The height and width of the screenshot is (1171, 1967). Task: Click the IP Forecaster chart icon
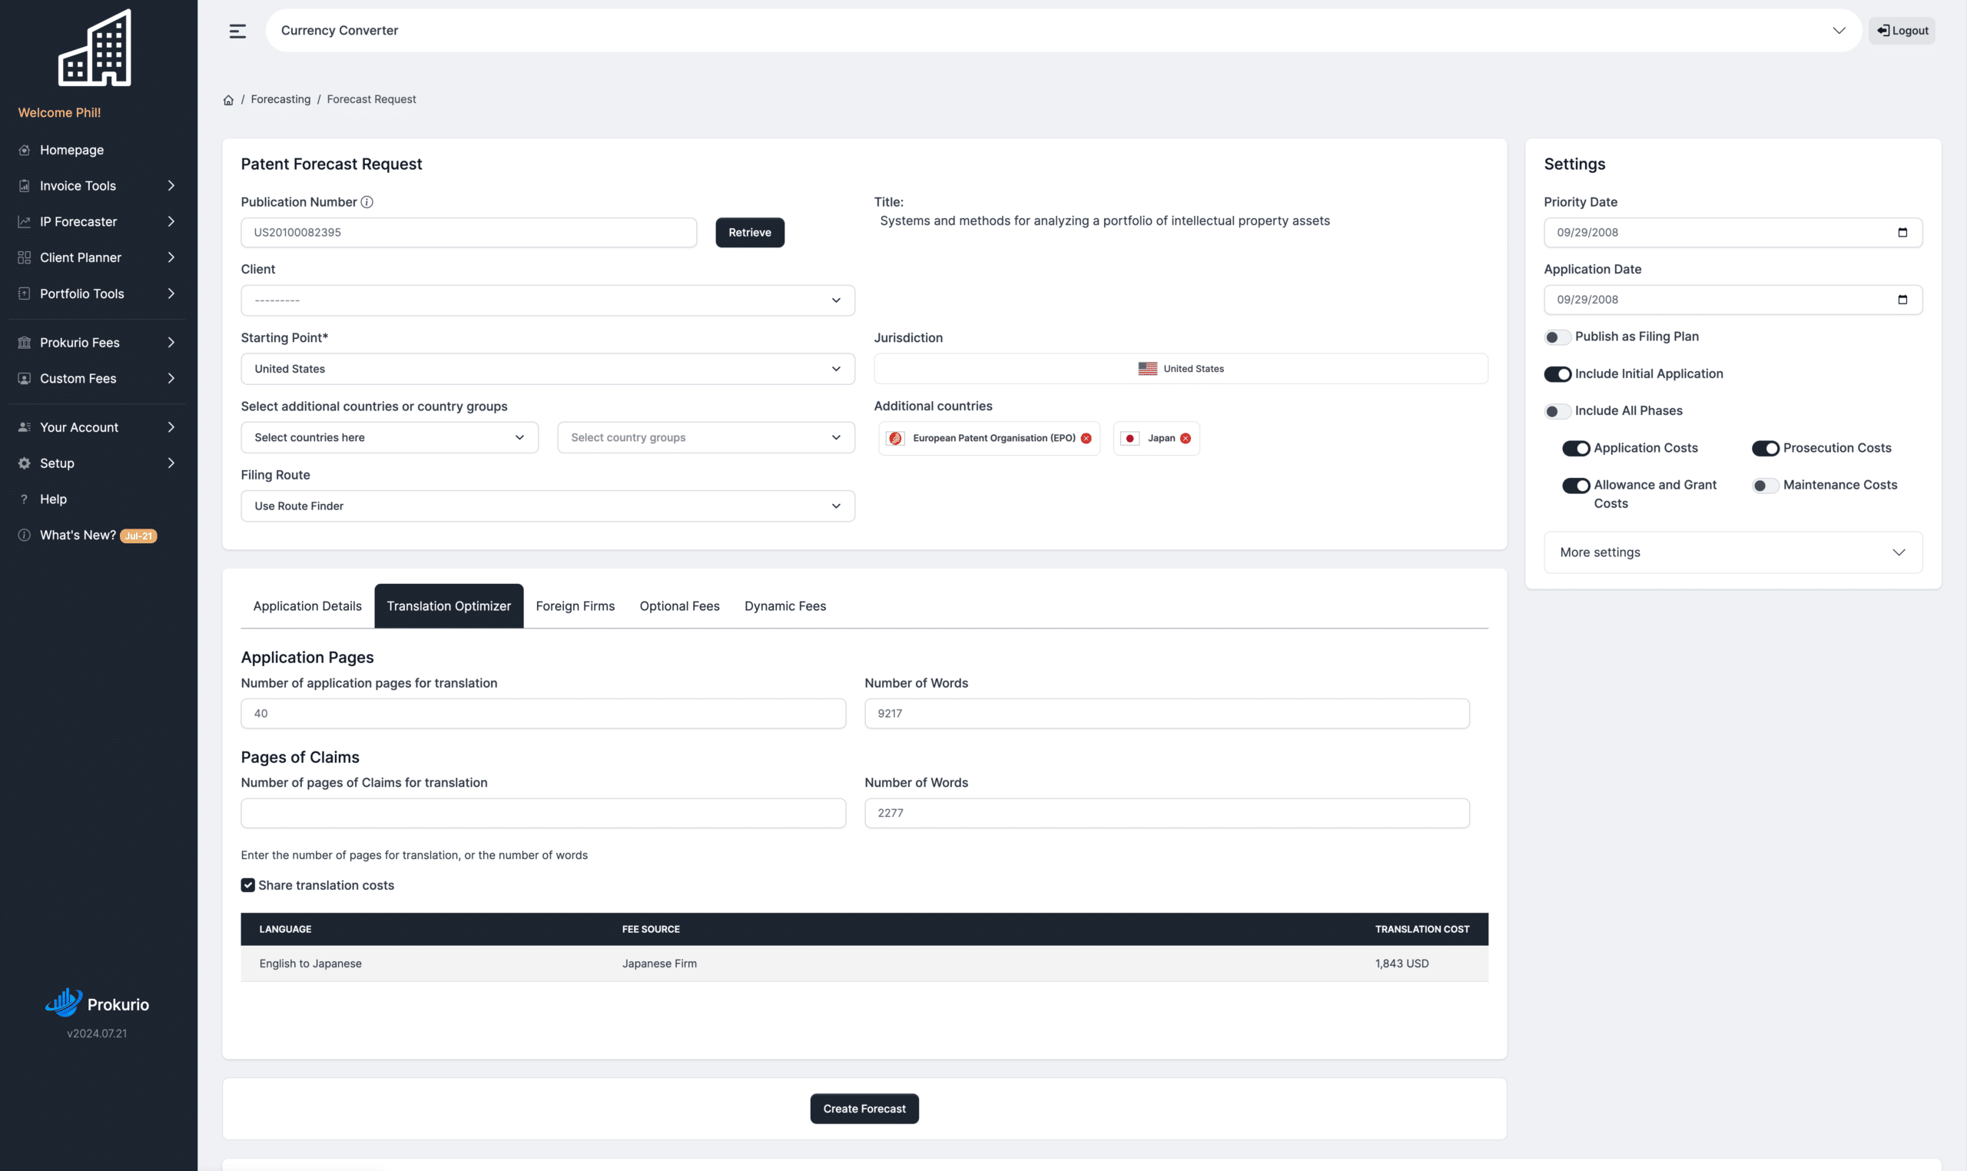(x=25, y=222)
